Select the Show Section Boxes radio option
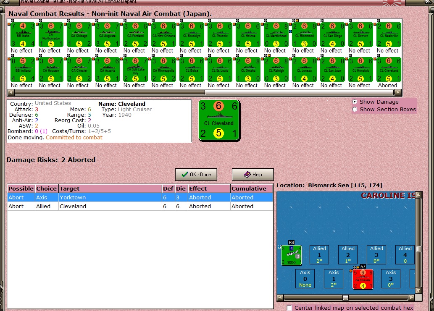434x311 pixels. (x=355, y=110)
